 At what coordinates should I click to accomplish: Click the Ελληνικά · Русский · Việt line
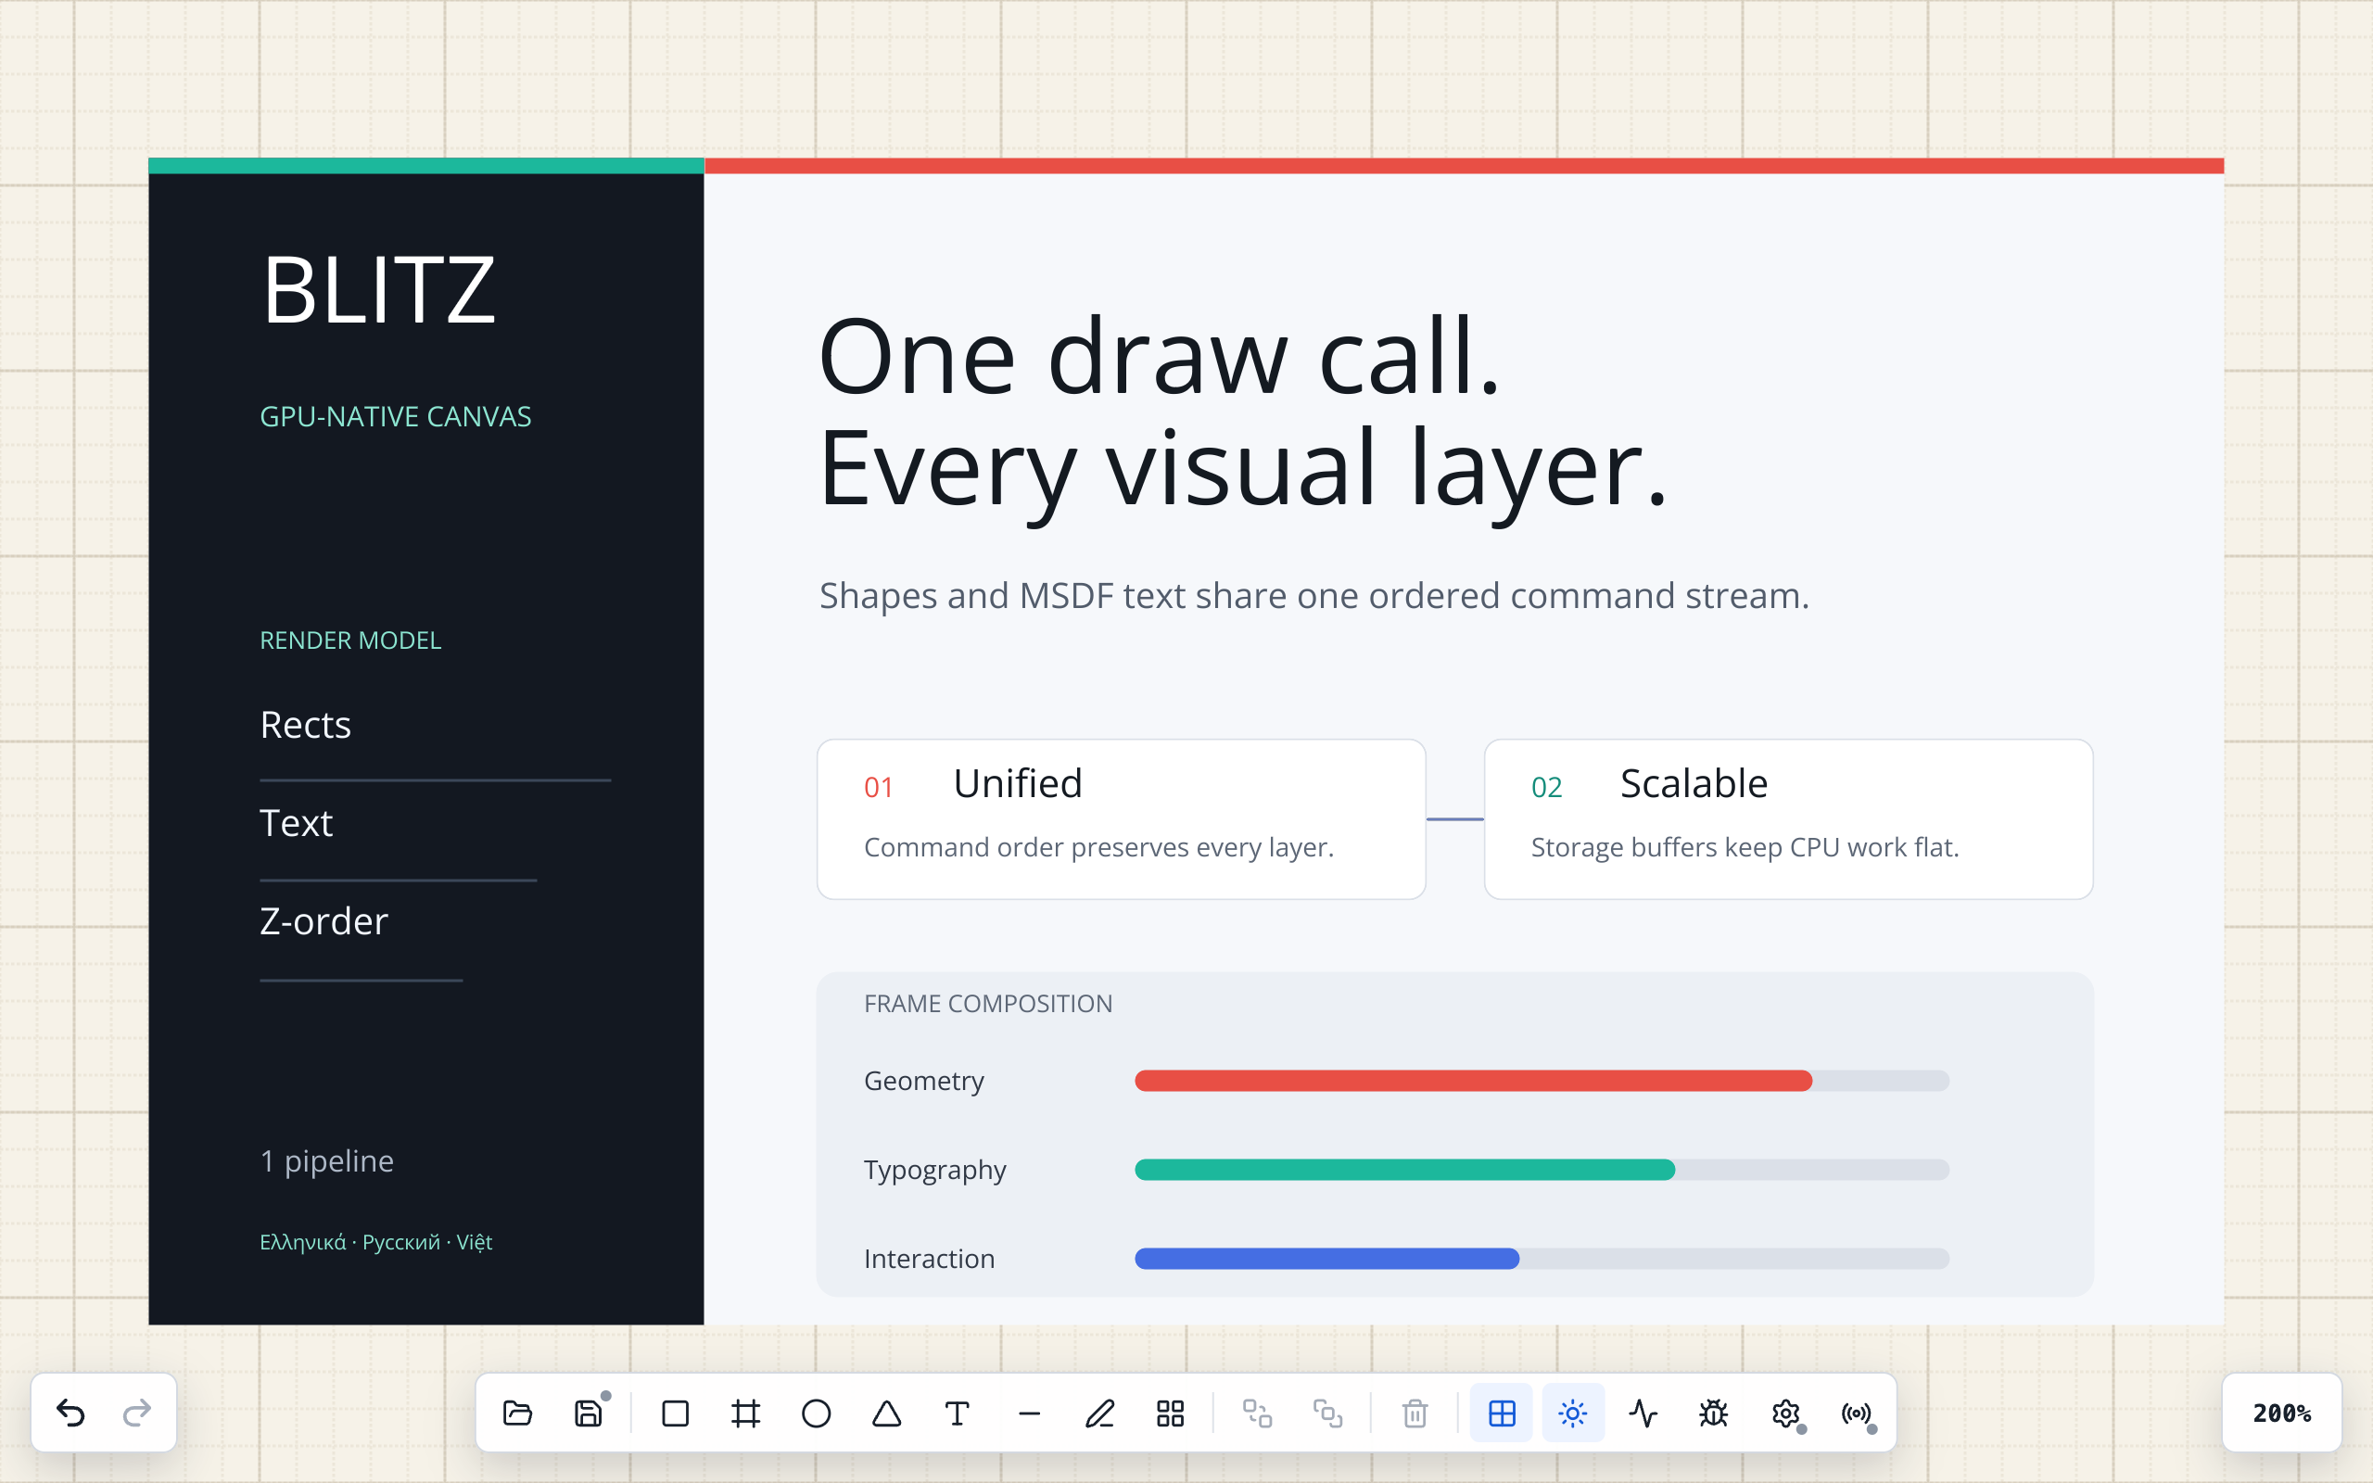coord(375,1243)
